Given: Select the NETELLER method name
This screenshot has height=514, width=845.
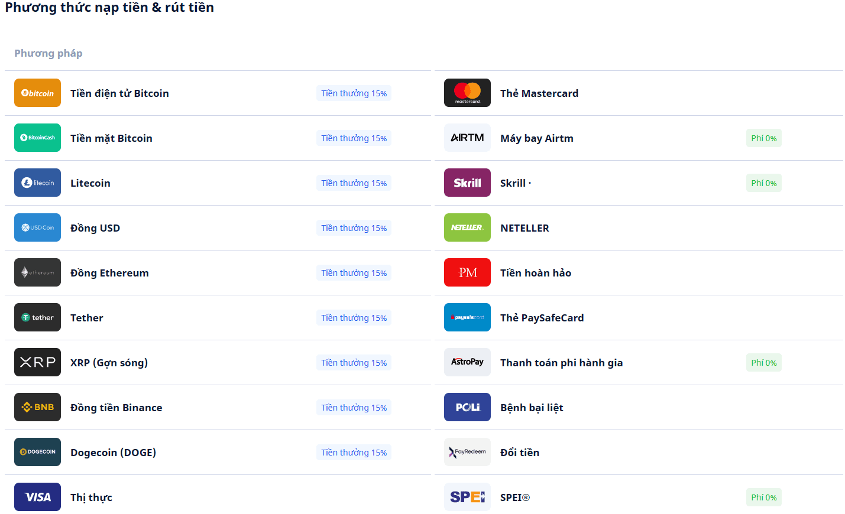Looking at the screenshot, I should 525,228.
